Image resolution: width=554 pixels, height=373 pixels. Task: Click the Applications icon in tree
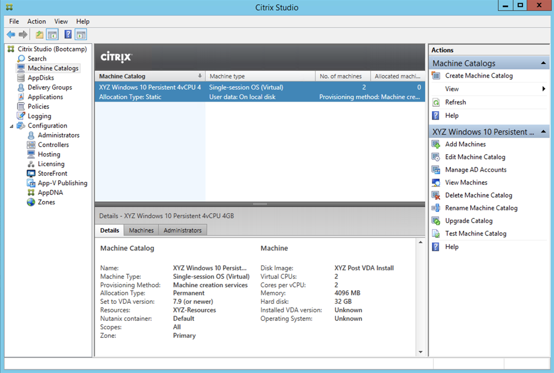(21, 97)
